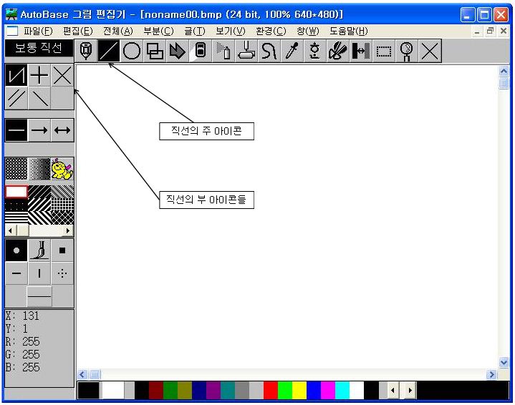515x405 pixels.
Task: Click the vertical scrollbar down arrow
Action: tap(504, 363)
